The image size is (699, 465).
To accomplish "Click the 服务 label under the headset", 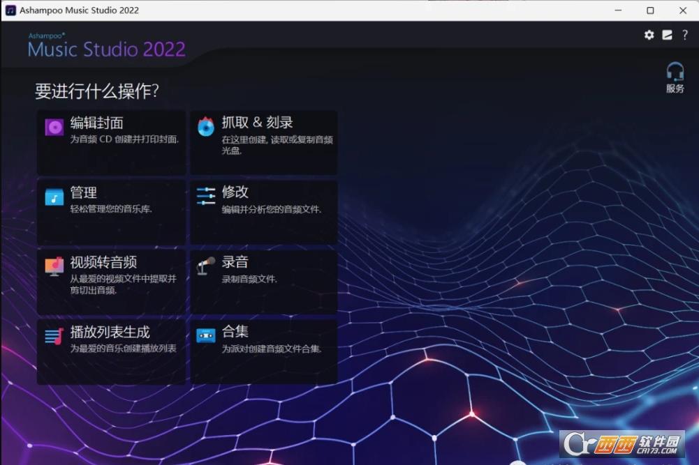I will click(675, 89).
